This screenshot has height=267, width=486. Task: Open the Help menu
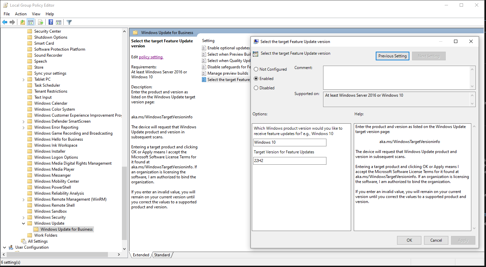(50, 14)
